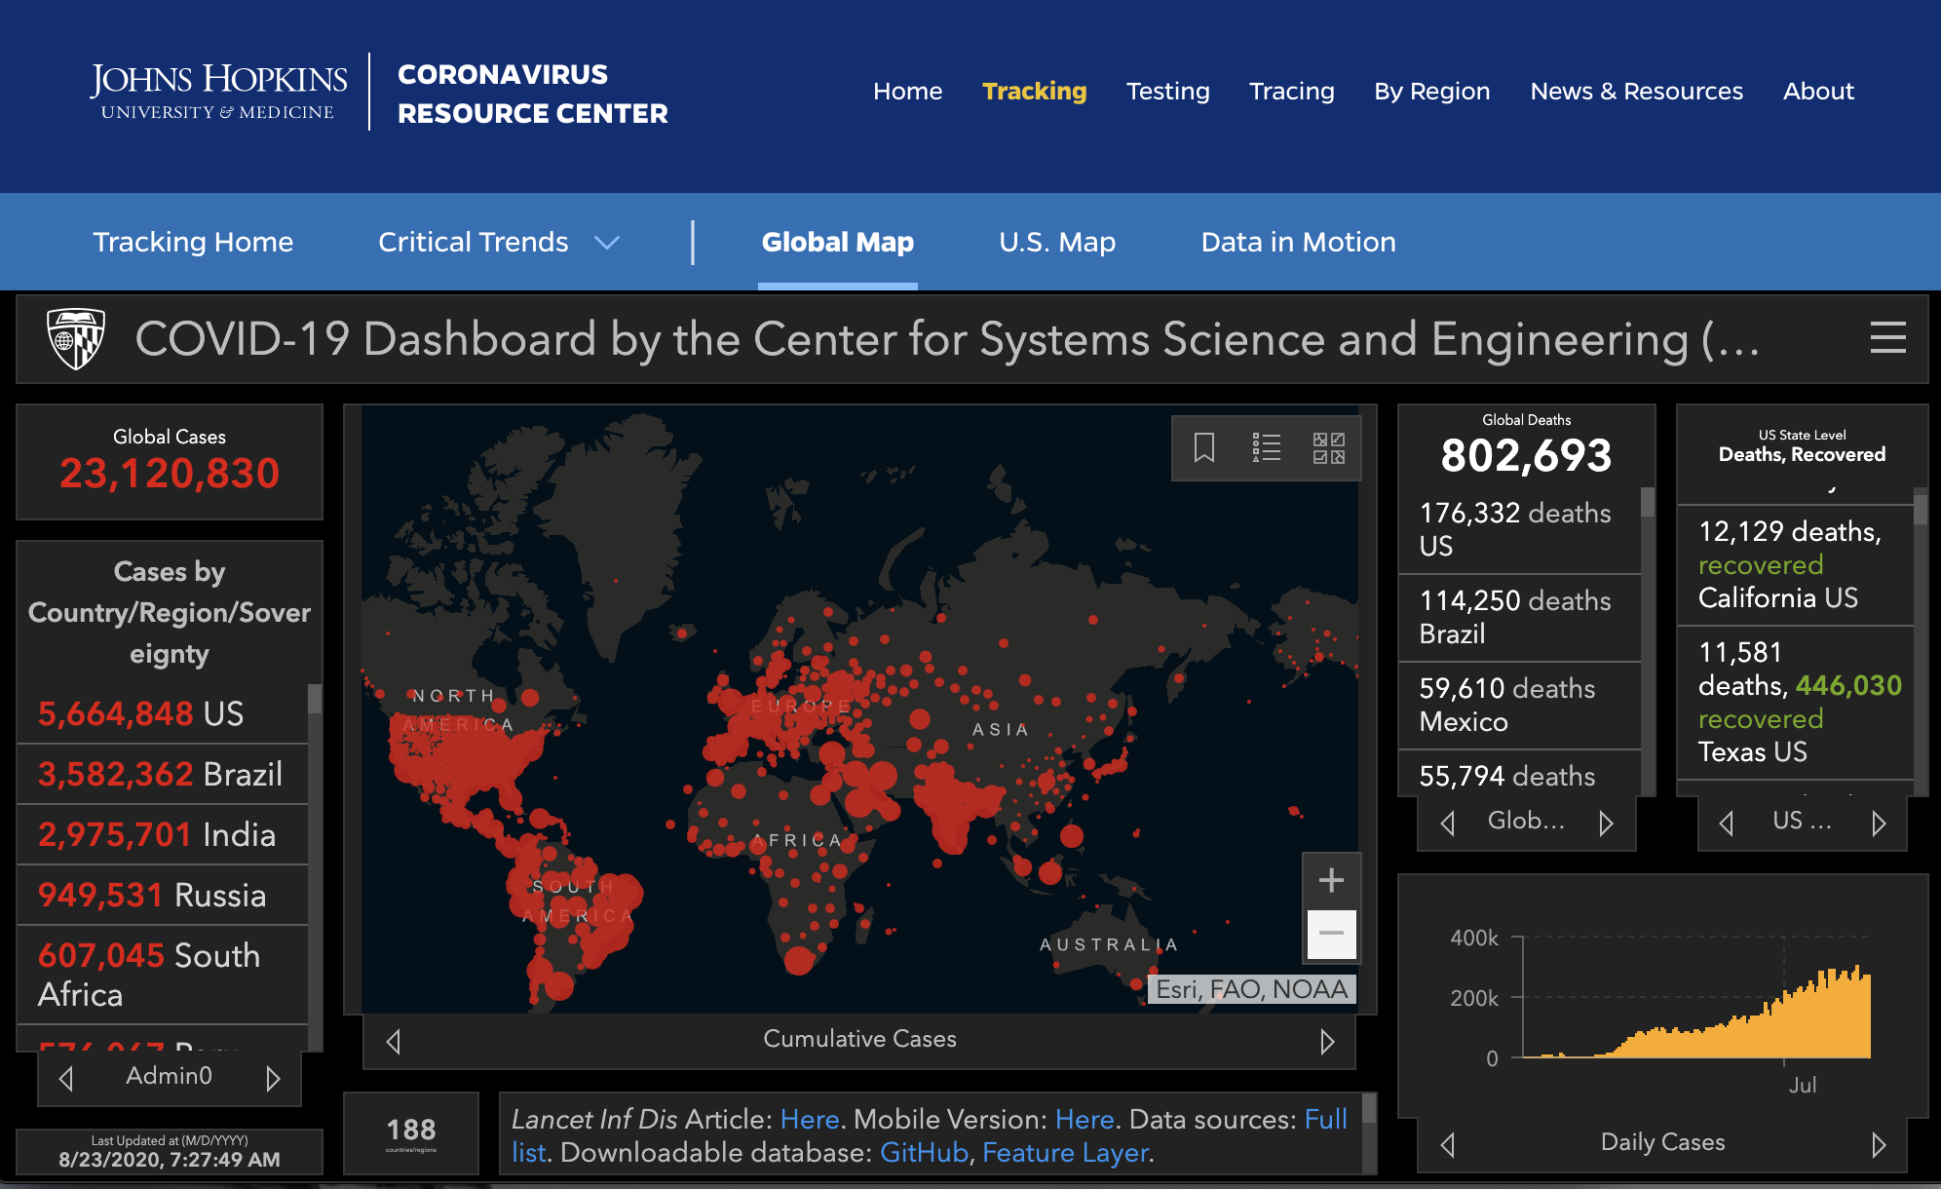Click Esri, FAO, NOAA attribution

click(x=1251, y=989)
